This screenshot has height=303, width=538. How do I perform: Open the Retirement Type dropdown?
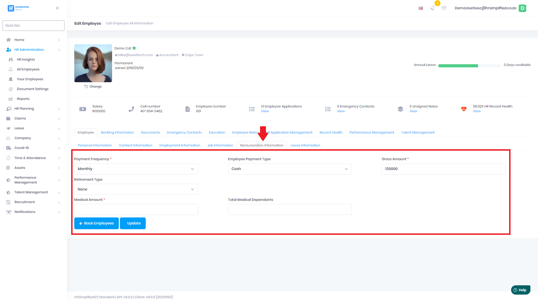tap(136, 189)
